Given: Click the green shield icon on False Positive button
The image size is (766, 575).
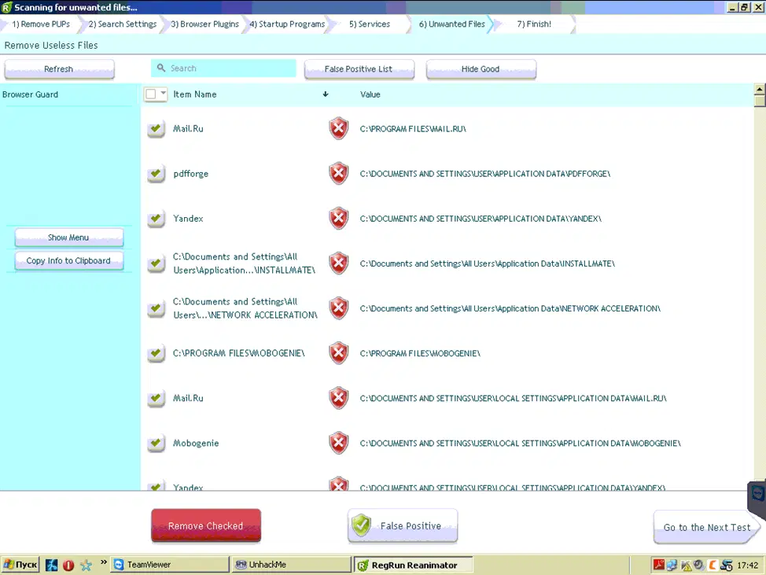Looking at the screenshot, I should [x=362, y=525].
